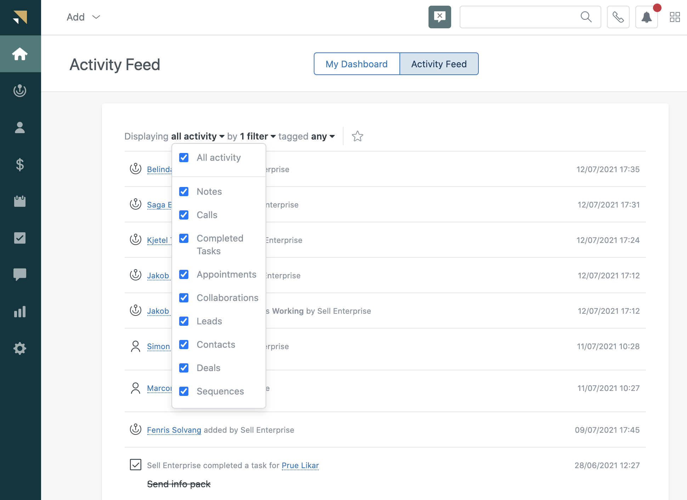
Task: Click the leads/funnel icon in sidebar
Action: coord(20,90)
